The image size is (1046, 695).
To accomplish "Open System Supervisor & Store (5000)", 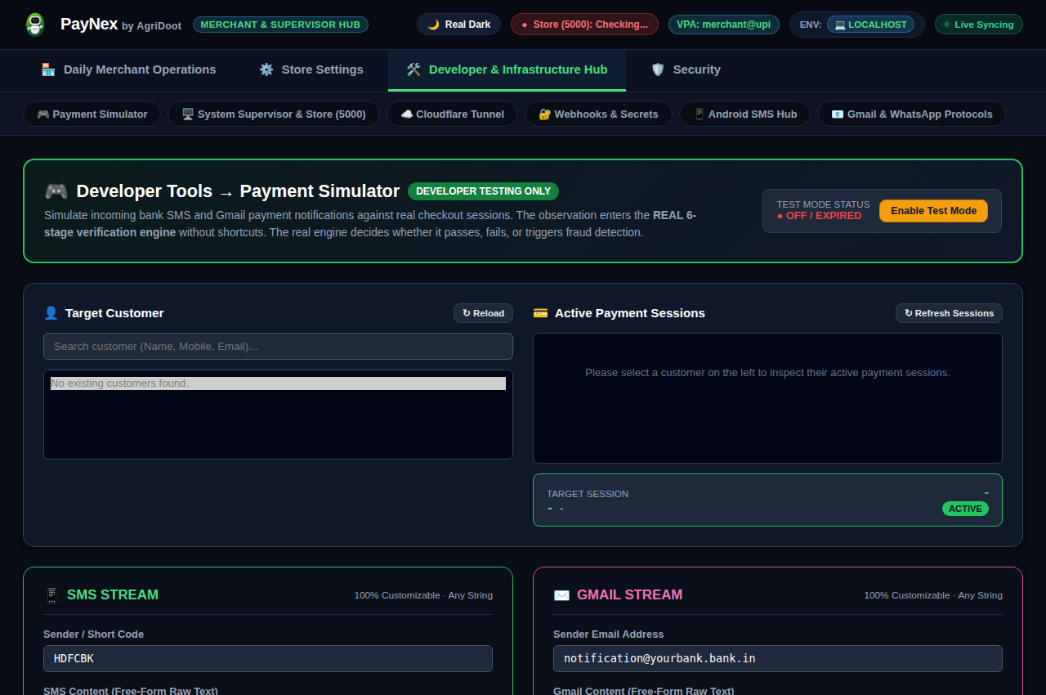I will pos(274,114).
